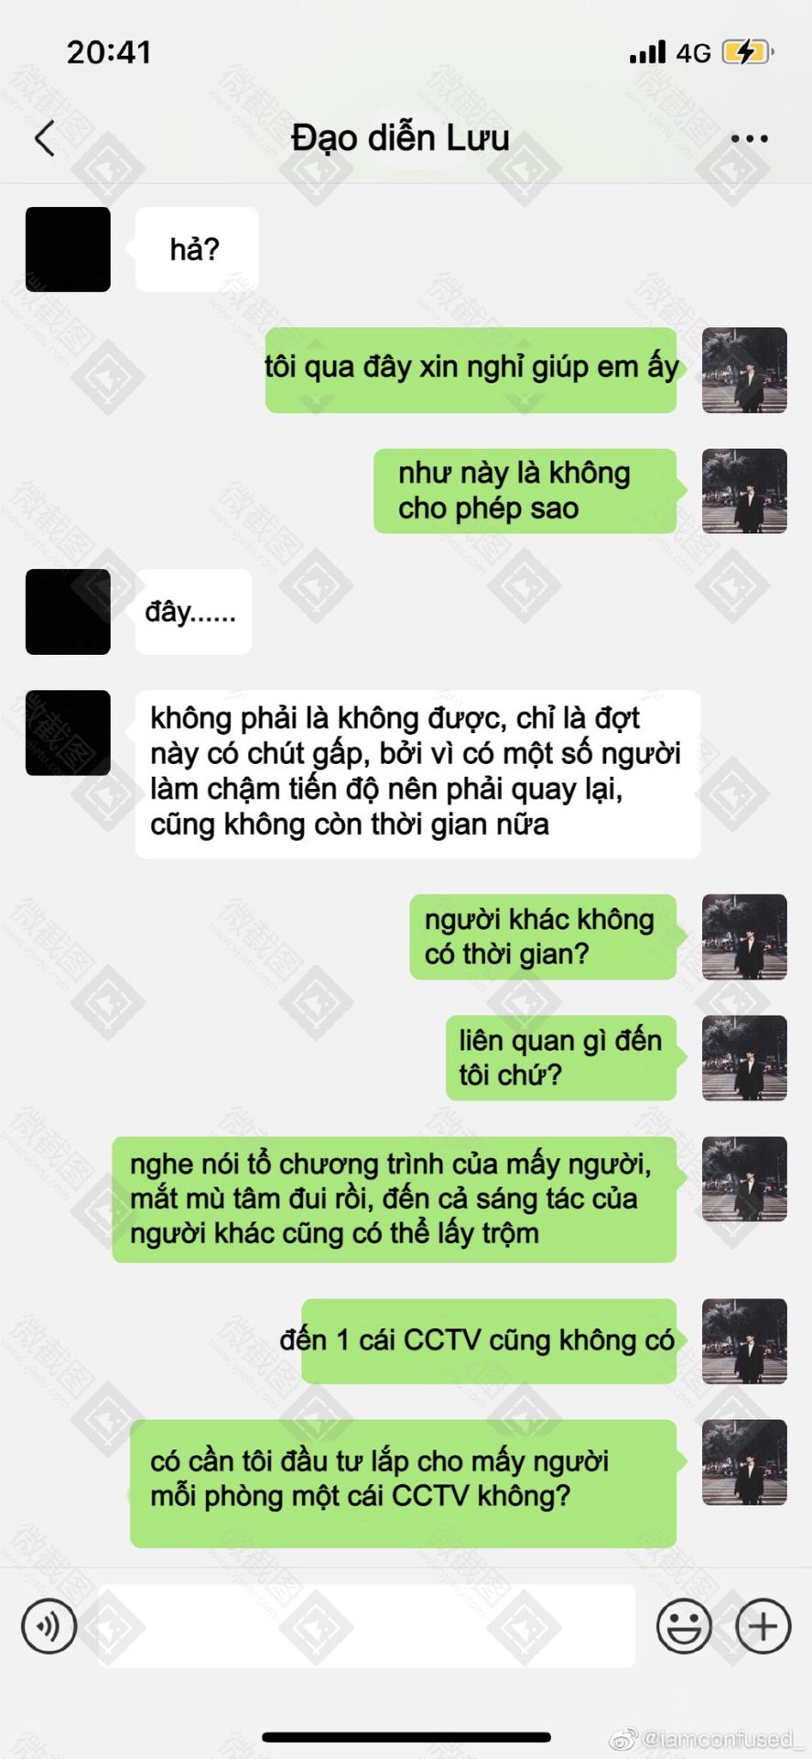This screenshot has width=812, height=1759.
Task: Tap the 20:41 status bar clock
Action: click(109, 52)
